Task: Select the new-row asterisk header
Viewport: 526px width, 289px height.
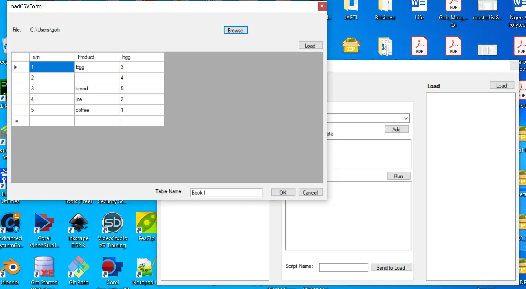Action: click(x=20, y=121)
